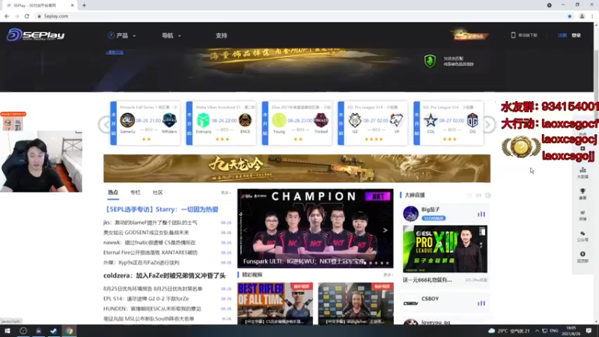599x337 pixels.
Task: Click the Young team logo
Action: 279,121
